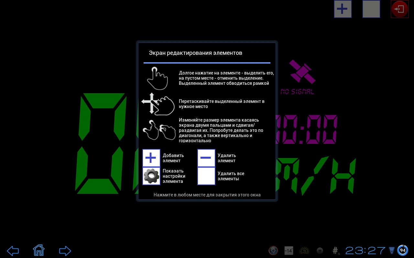Go to the Android home screen
This screenshot has width=414, height=258.
38,250
